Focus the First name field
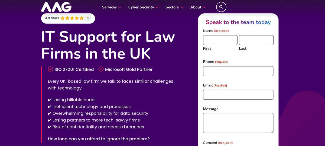This screenshot has height=146, width=325. click(220, 40)
